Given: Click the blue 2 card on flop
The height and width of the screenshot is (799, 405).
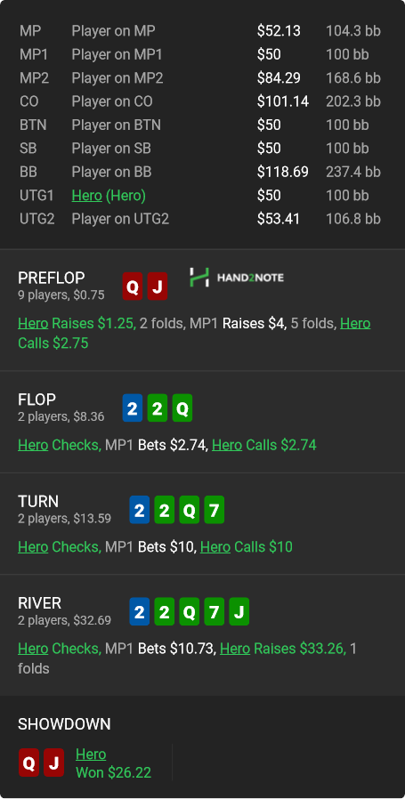Looking at the screenshot, I should [x=132, y=408].
